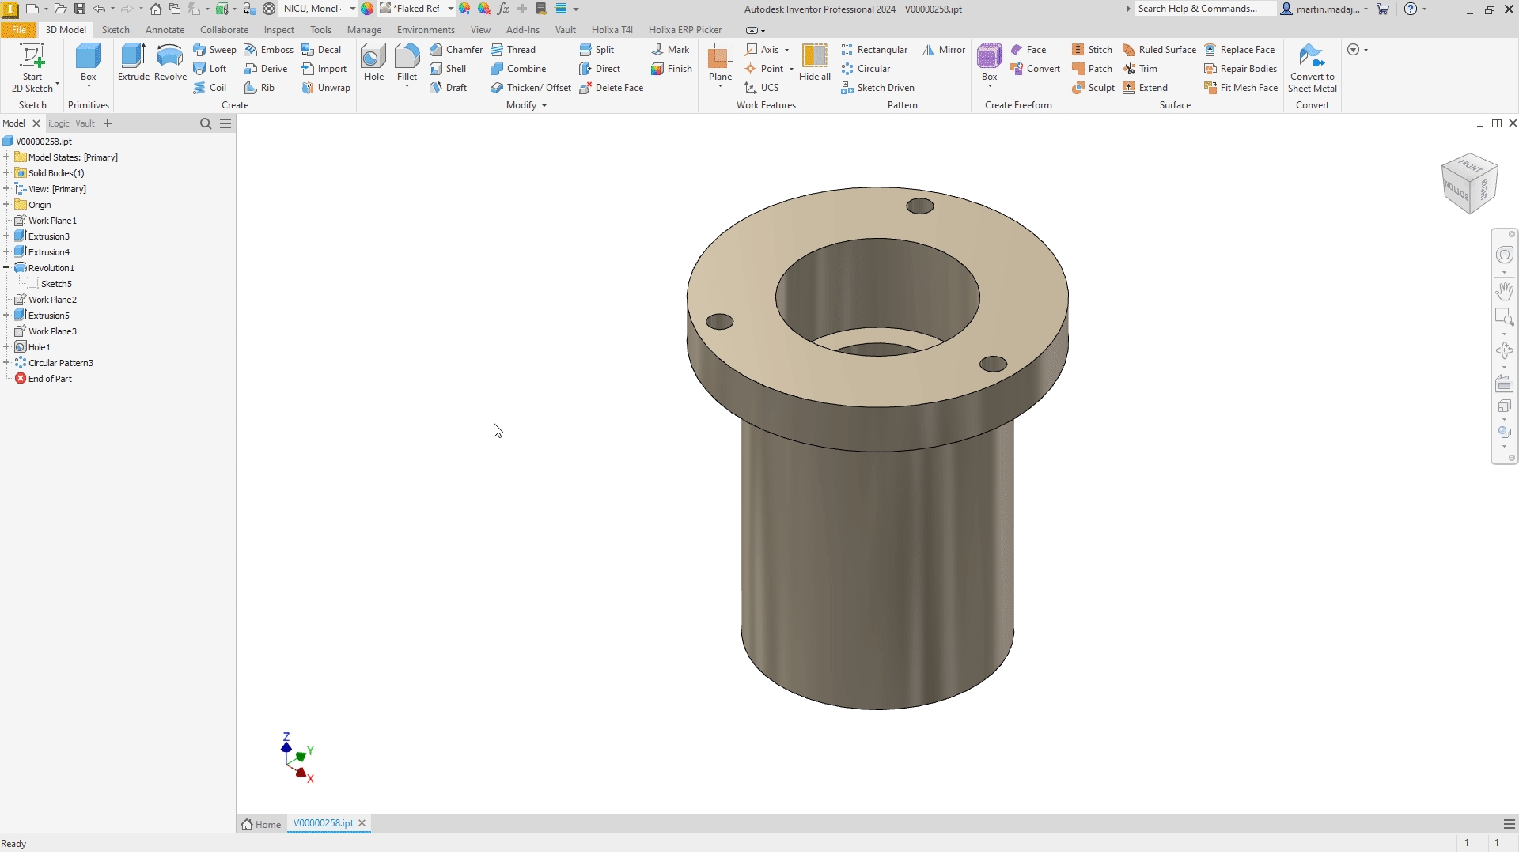Open the Flaked Ref appearance dropdown
This screenshot has height=854, width=1519.
tap(450, 9)
